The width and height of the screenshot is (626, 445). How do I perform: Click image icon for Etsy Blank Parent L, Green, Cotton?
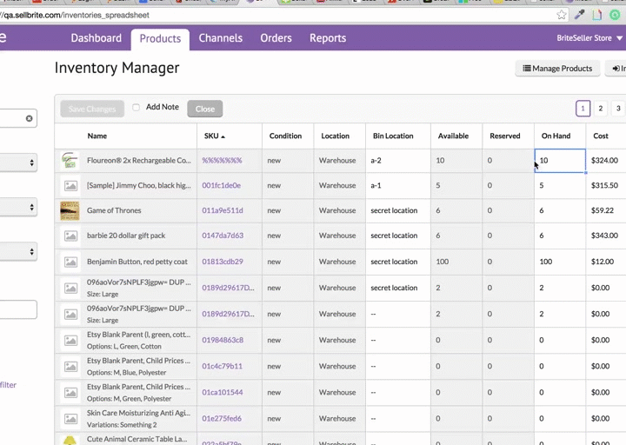click(x=70, y=341)
